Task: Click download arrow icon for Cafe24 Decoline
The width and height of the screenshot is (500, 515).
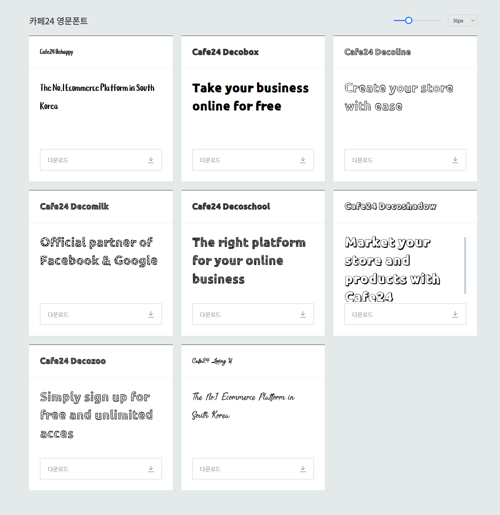Action: pyautogui.click(x=455, y=160)
